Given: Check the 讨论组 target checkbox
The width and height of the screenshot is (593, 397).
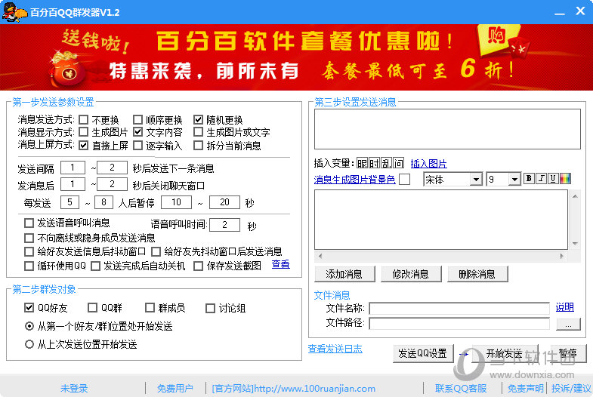Looking at the screenshot, I should coord(210,308).
